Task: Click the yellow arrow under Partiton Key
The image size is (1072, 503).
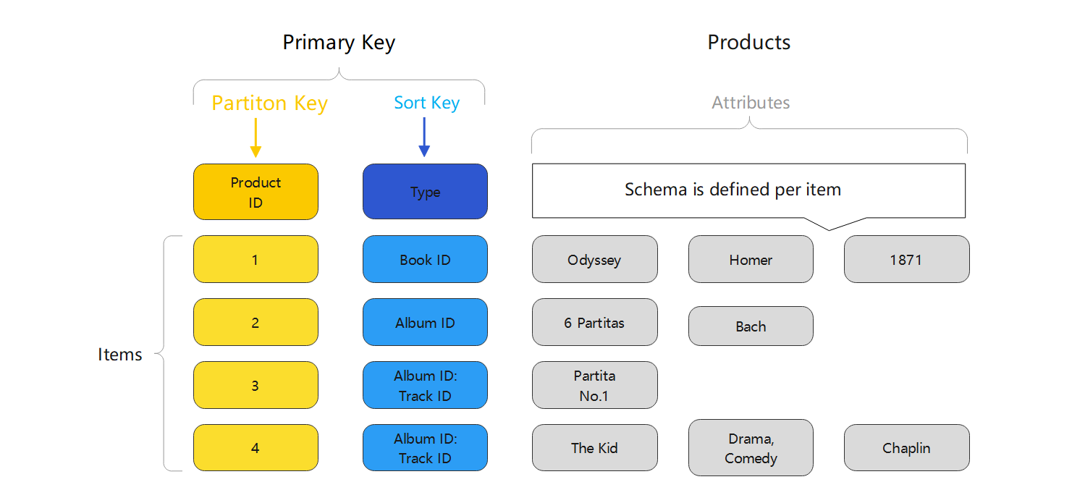Action: tap(256, 138)
